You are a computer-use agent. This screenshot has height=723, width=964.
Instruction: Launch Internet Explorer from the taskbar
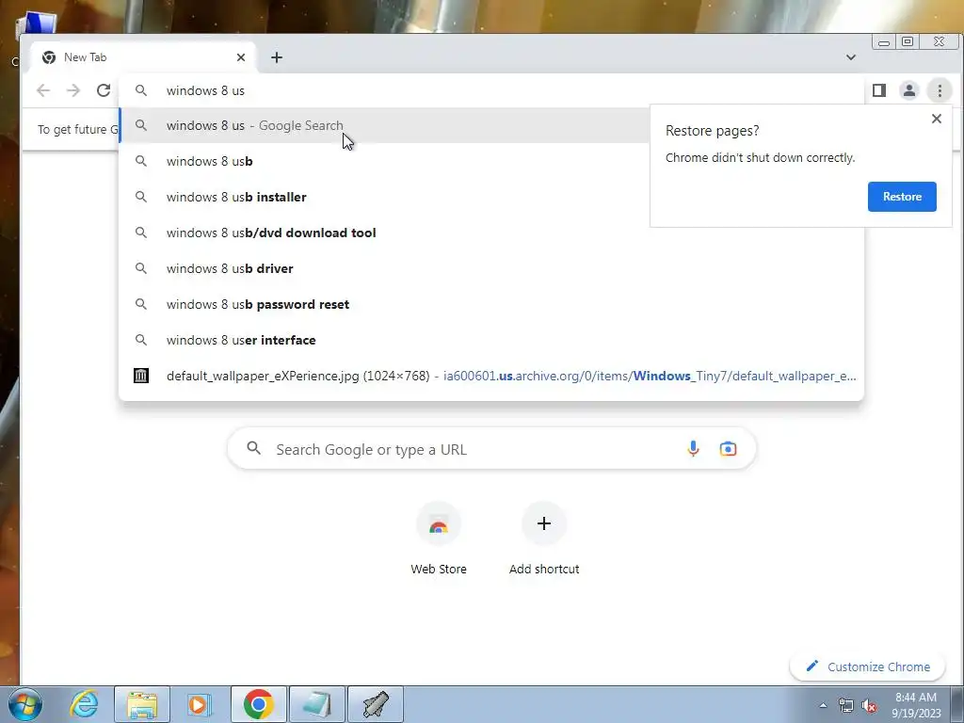84,704
